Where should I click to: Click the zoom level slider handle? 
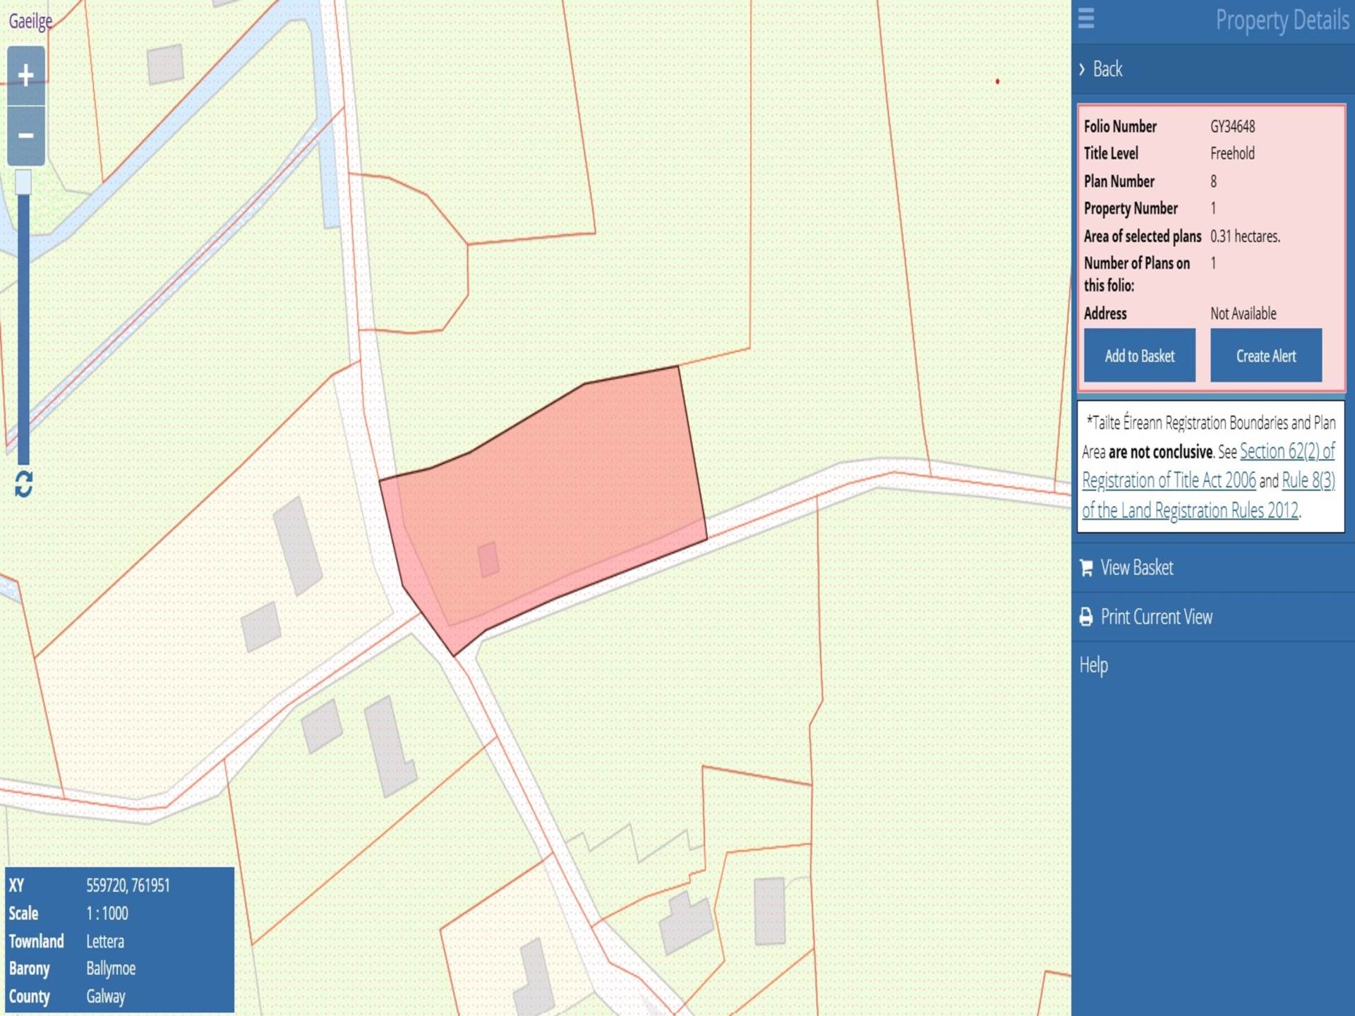[x=22, y=182]
